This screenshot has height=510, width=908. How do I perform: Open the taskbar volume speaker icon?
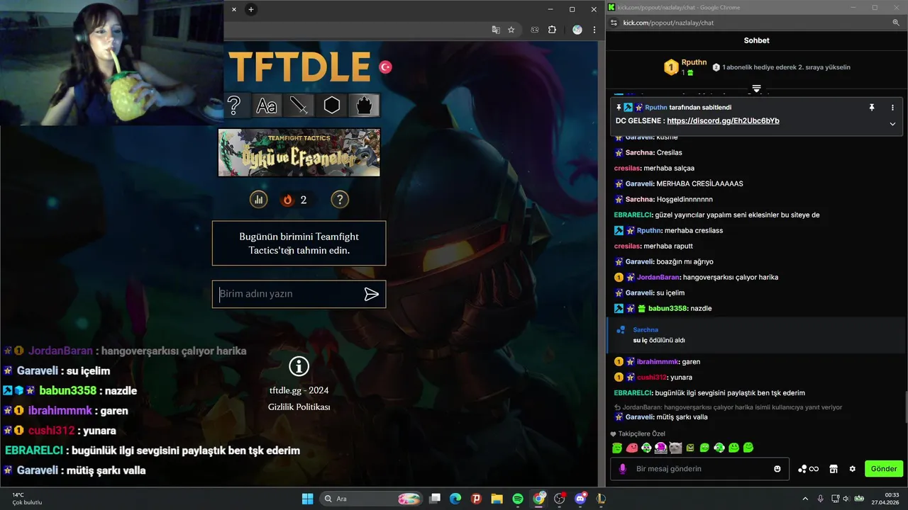tap(846, 499)
